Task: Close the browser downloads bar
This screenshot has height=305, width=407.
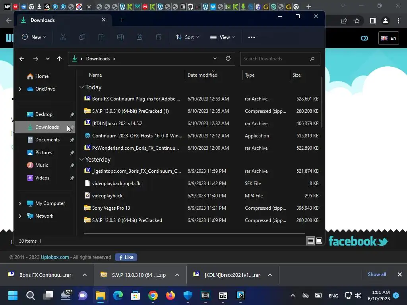Action: click(400, 274)
